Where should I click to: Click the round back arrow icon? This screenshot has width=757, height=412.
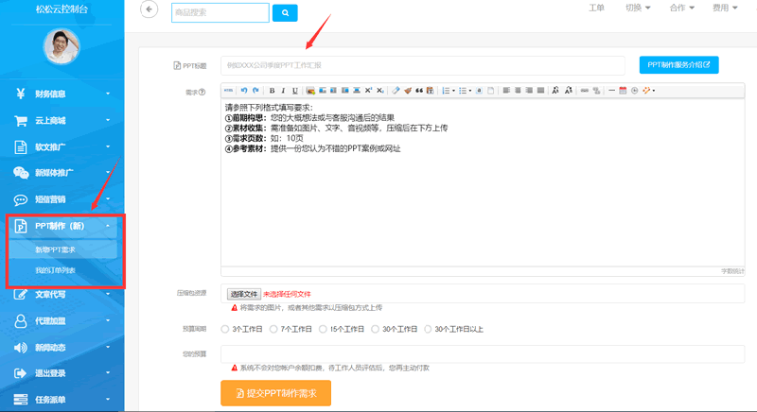(150, 9)
